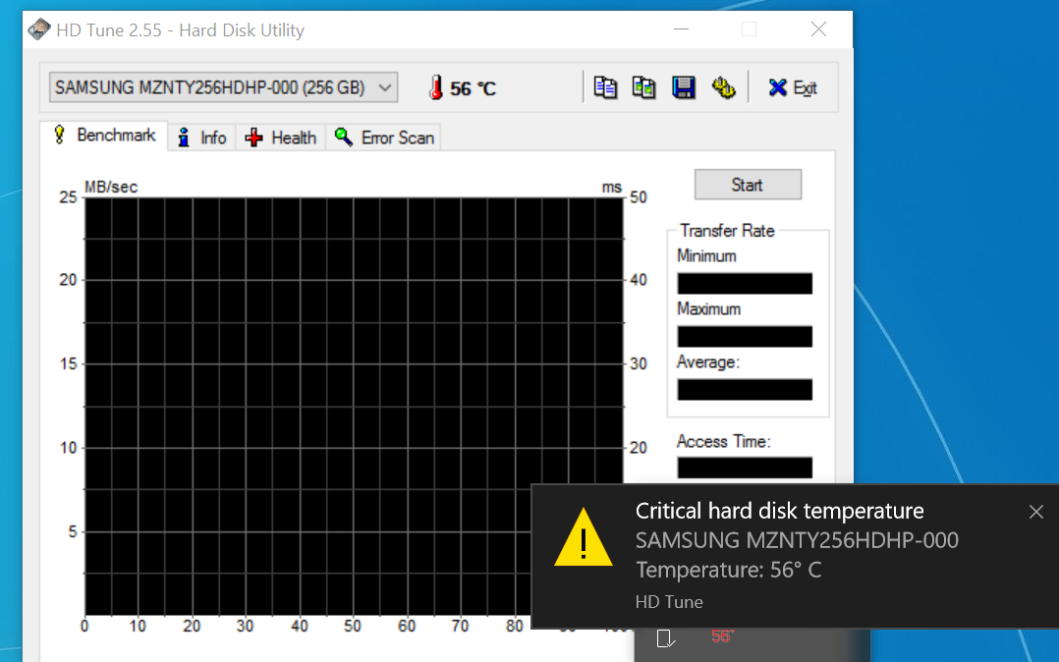Switch to the Error Scan tab
The height and width of the screenshot is (662, 1059).
pyautogui.click(x=383, y=138)
